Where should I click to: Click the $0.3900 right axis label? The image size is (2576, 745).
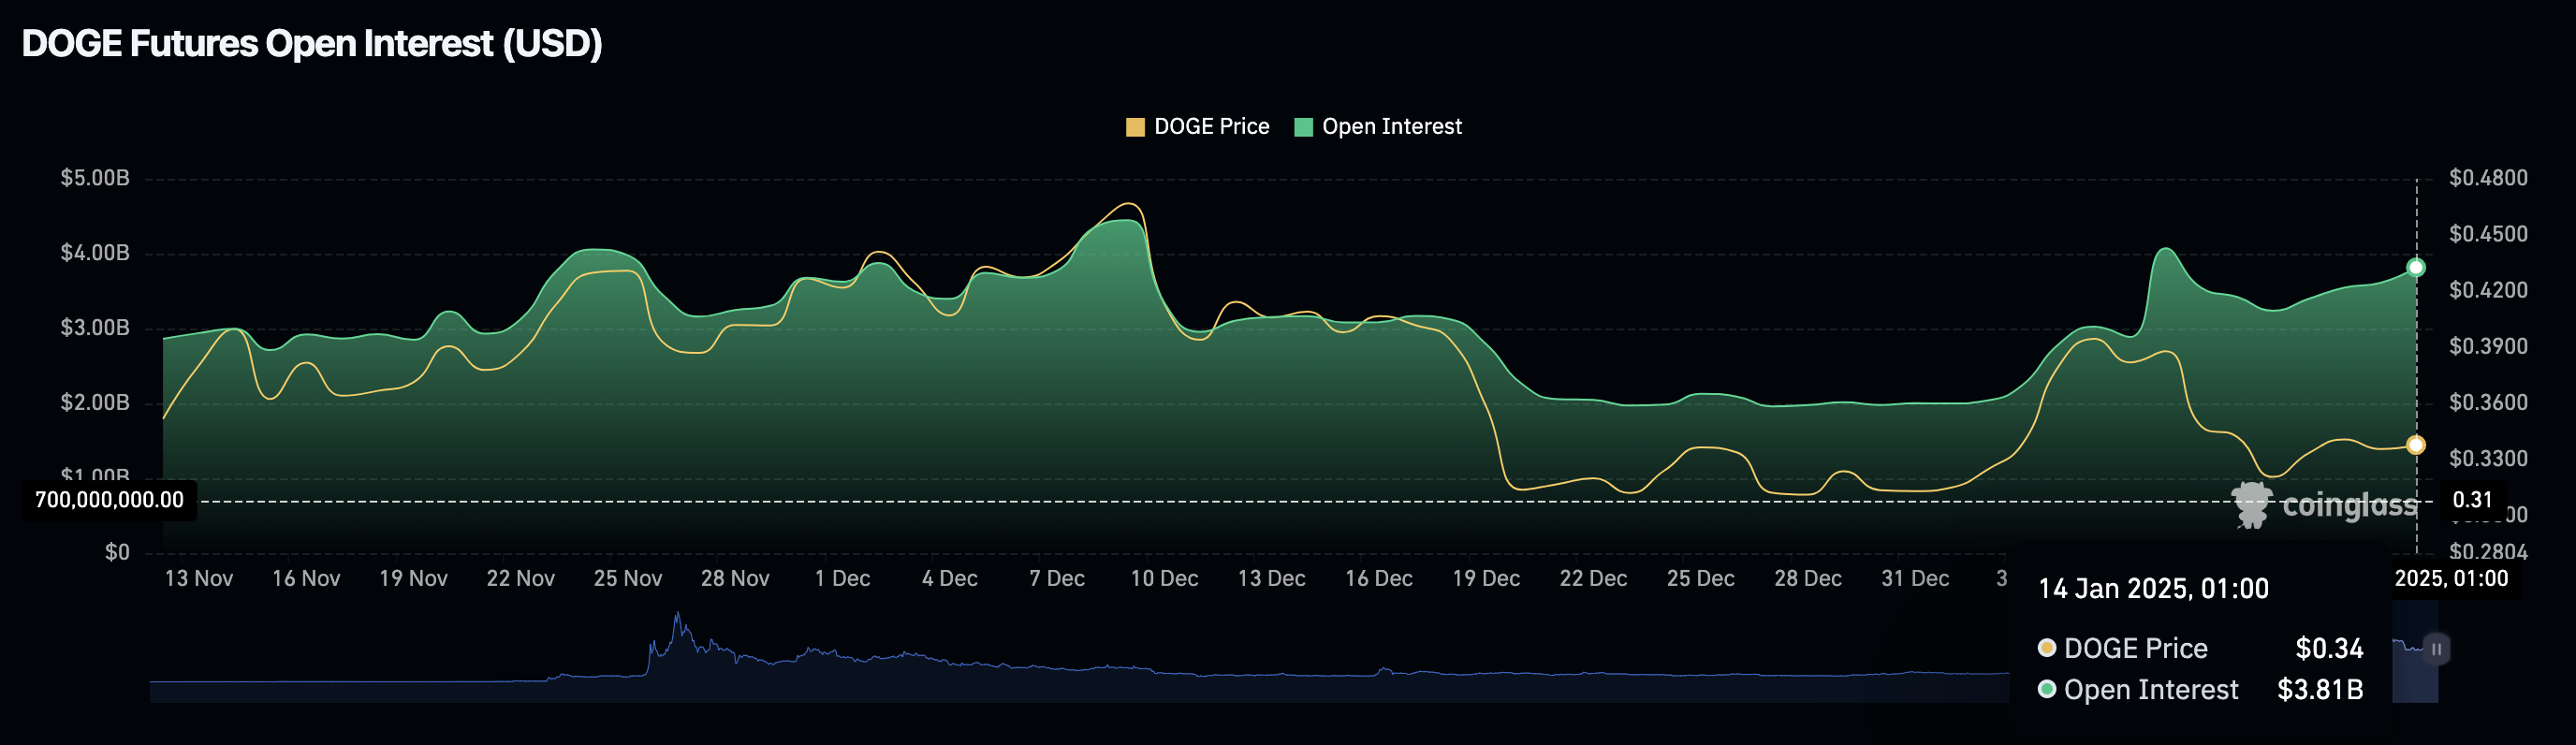(2488, 346)
